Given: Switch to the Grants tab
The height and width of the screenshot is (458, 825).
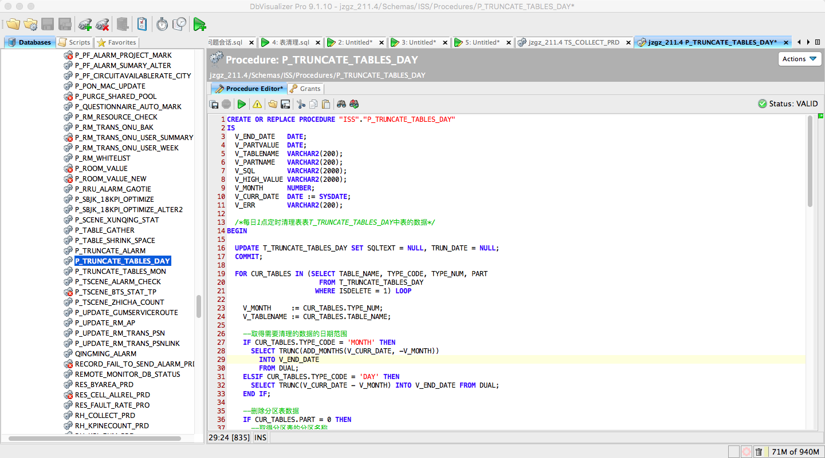Looking at the screenshot, I should [305, 89].
